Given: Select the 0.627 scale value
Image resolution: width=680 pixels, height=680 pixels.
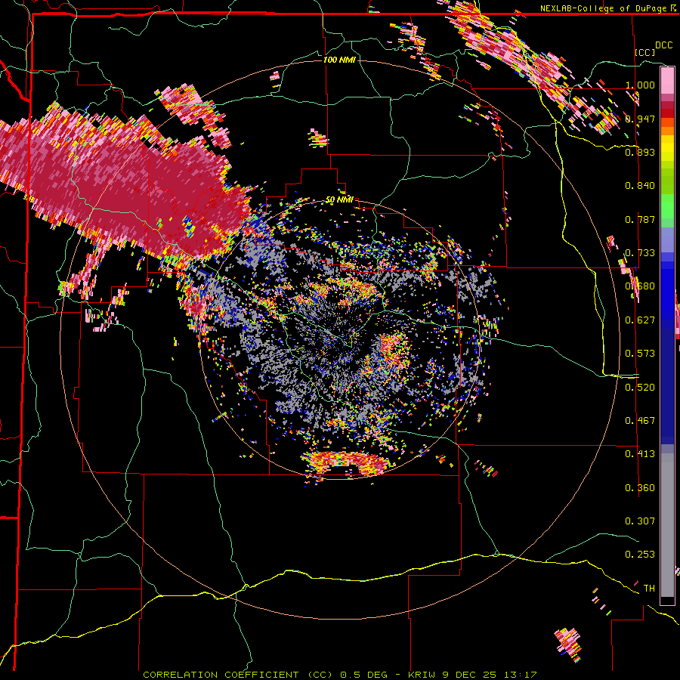Looking at the screenshot, I should click(640, 320).
